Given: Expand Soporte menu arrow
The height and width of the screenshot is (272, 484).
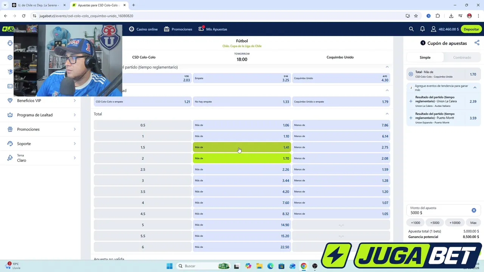Looking at the screenshot, I should [x=74, y=144].
